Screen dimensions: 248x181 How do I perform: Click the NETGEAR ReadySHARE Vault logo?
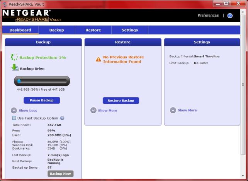32,16
